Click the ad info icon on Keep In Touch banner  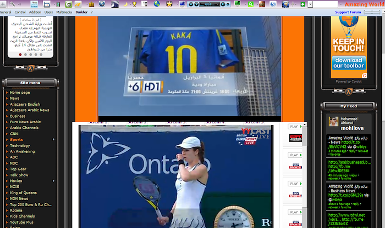click(364, 76)
